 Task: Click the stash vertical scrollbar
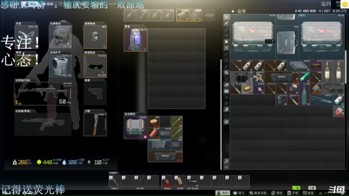point(346,67)
